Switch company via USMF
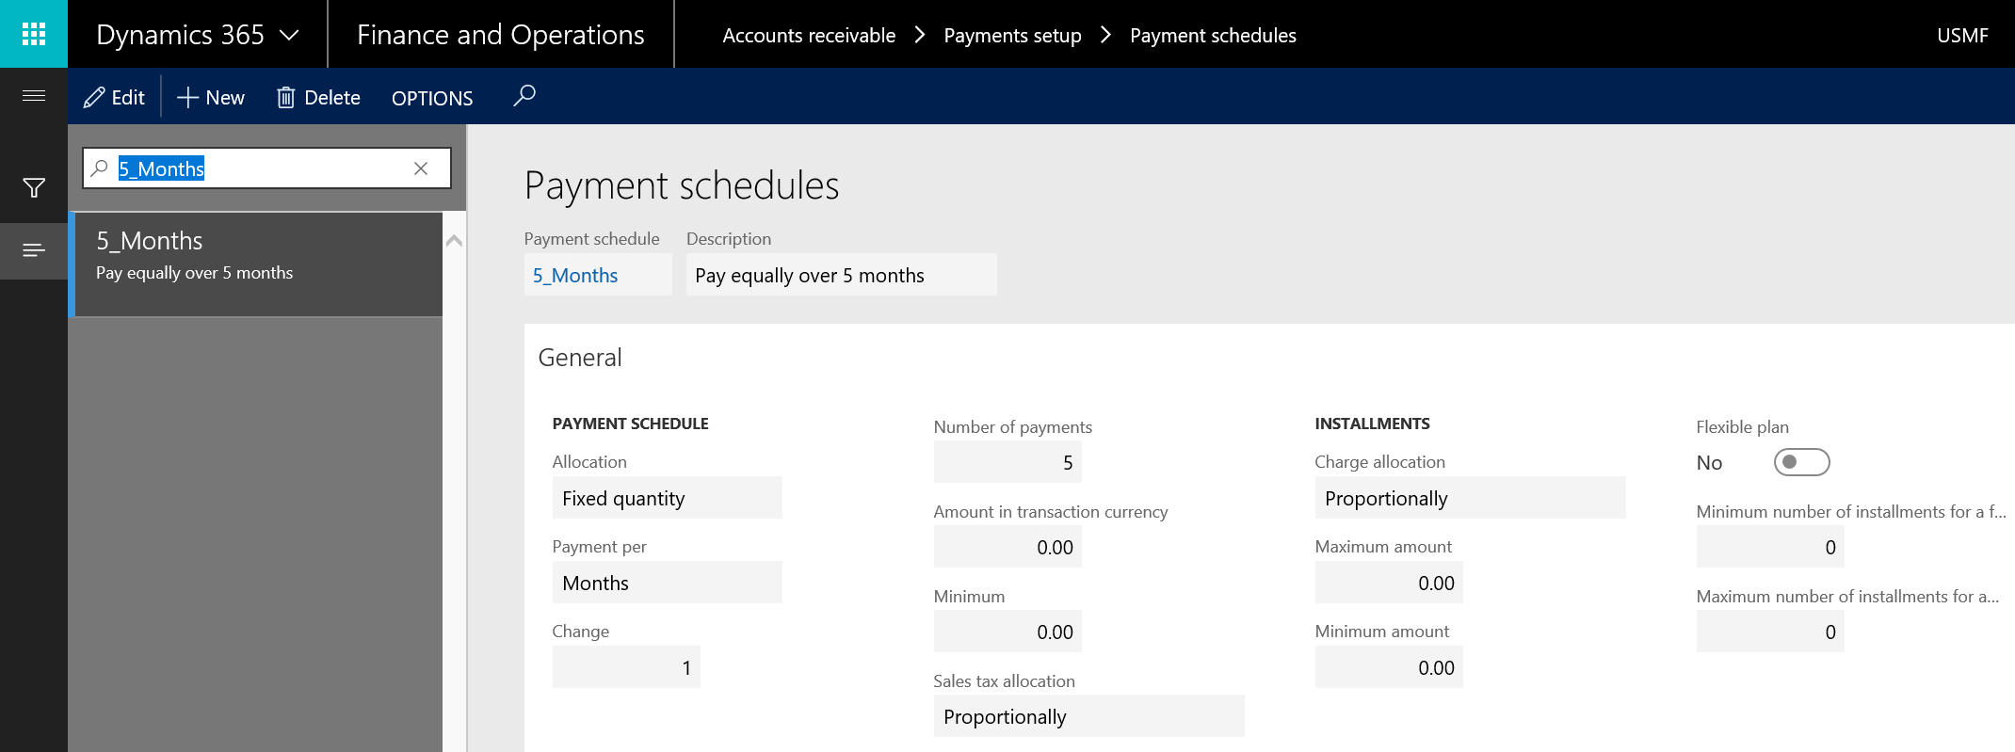This screenshot has height=752, width=2015. coord(1962,36)
